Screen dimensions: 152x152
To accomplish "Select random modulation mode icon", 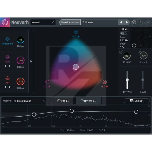I will click(122, 33).
